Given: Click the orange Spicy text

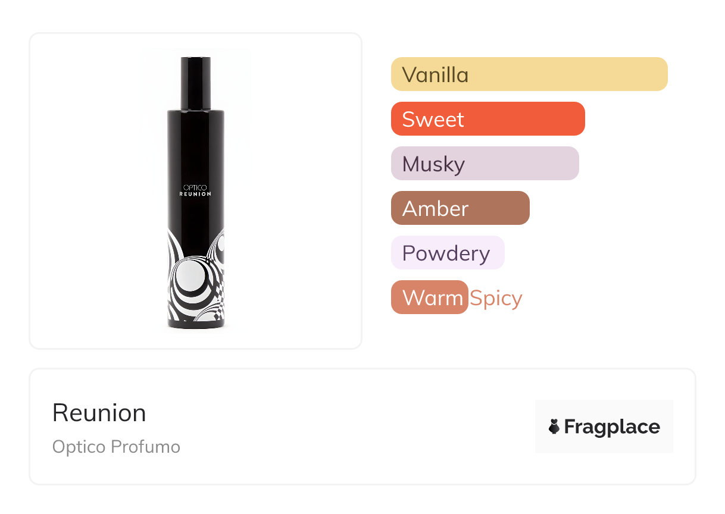Looking at the screenshot, I should (496, 297).
